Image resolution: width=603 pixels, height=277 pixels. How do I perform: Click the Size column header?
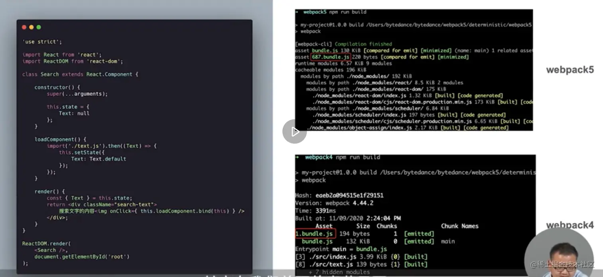364,226
